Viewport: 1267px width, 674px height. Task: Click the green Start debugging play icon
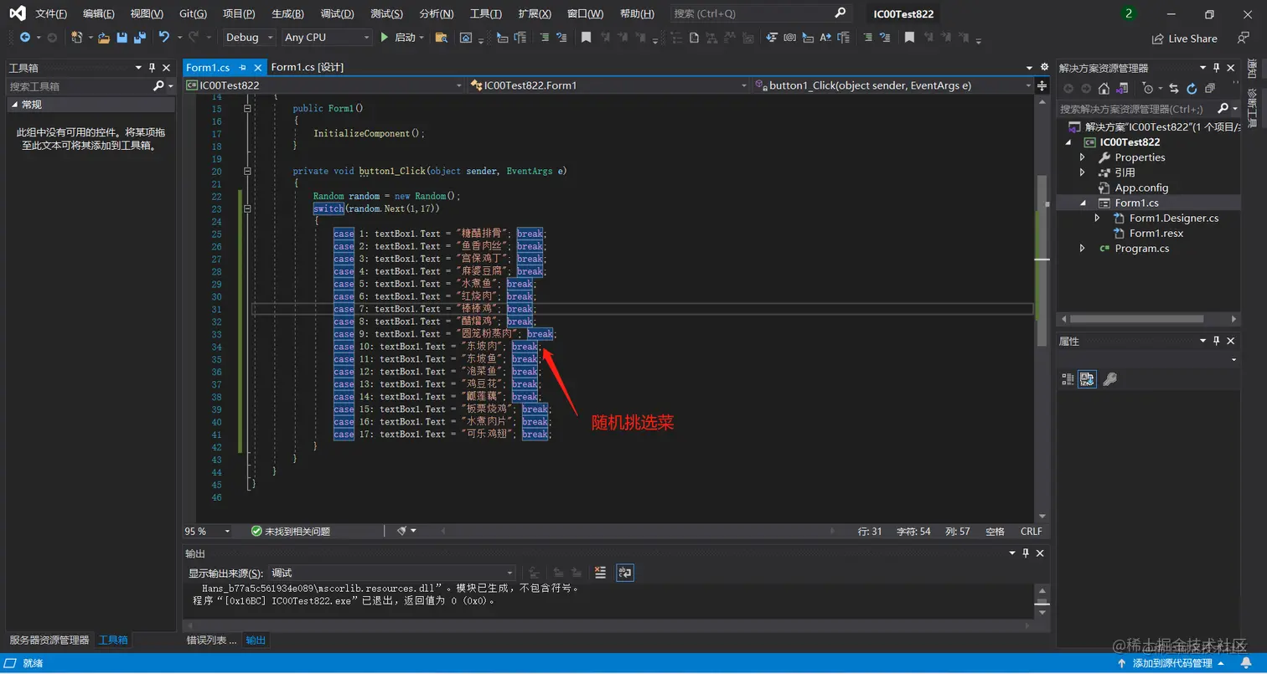coord(385,38)
